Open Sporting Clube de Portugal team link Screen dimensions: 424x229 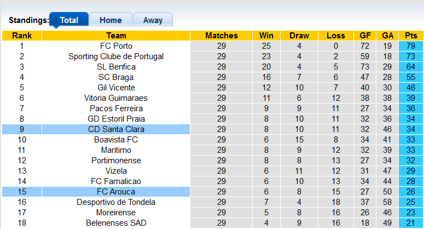[x=116, y=56]
